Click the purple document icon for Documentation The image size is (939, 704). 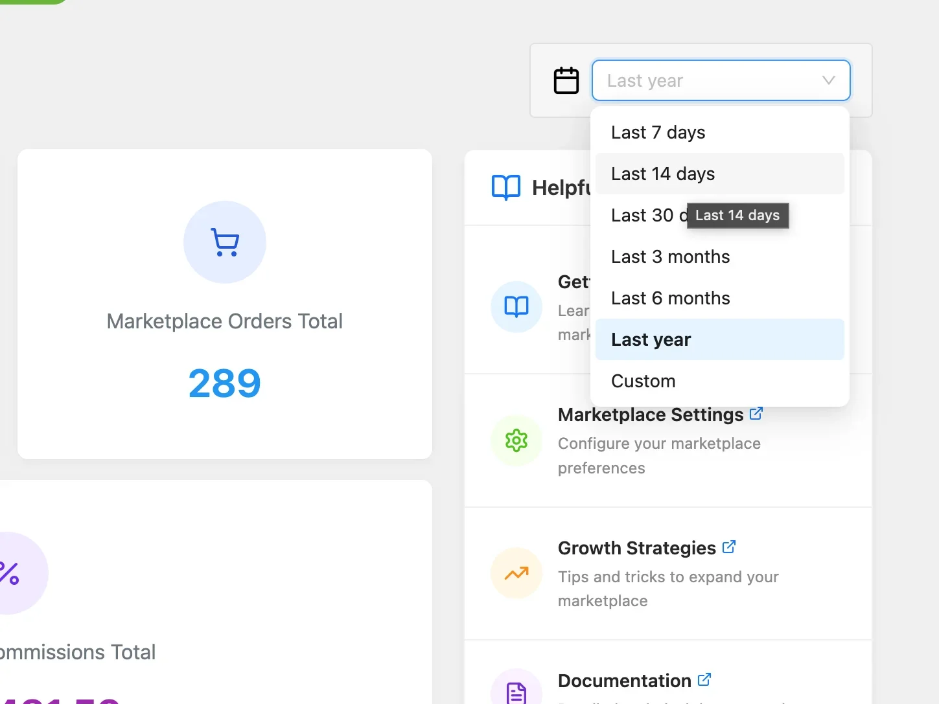click(516, 694)
